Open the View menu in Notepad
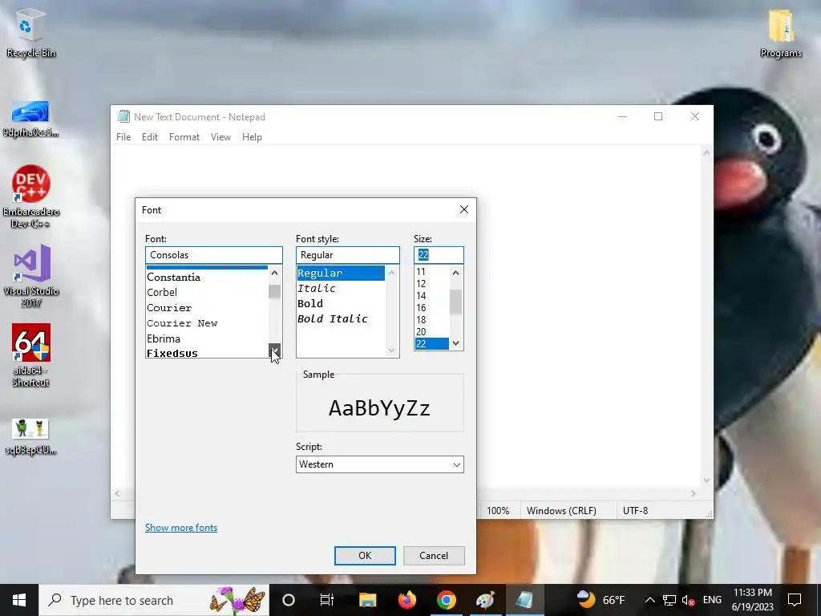Image resolution: width=821 pixels, height=616 pixels. coord(220,136)
